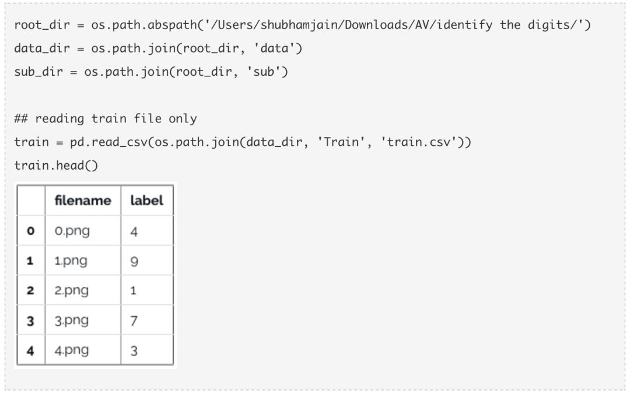Select the 3.png filename cell
The width and height of the screenshot is (630, 394).
click(x=72, y=321)
